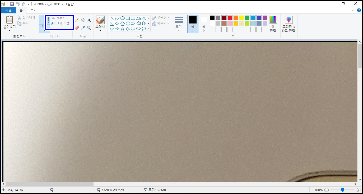Choose the Five-point star shape
The height and width of the screenshot is (194, 363).
pyautogui.click(x=123, y=29)
